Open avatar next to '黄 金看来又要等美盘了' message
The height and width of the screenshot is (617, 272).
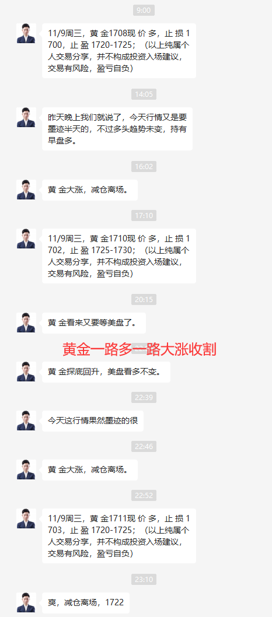[x=26, y=322]
